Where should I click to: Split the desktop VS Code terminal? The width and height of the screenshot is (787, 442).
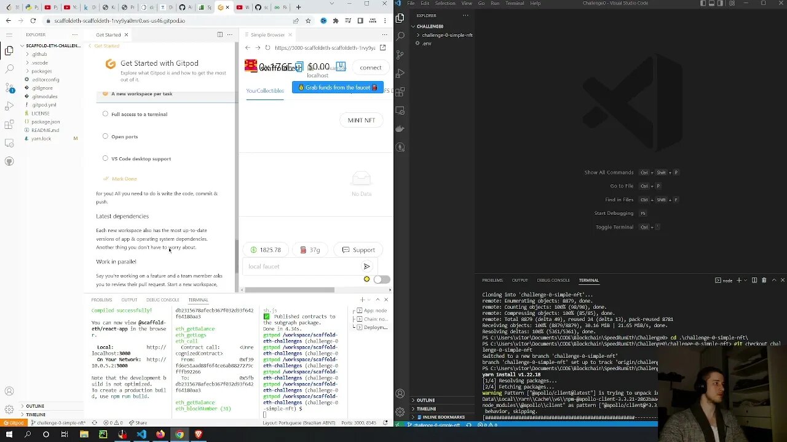(754, 280)
